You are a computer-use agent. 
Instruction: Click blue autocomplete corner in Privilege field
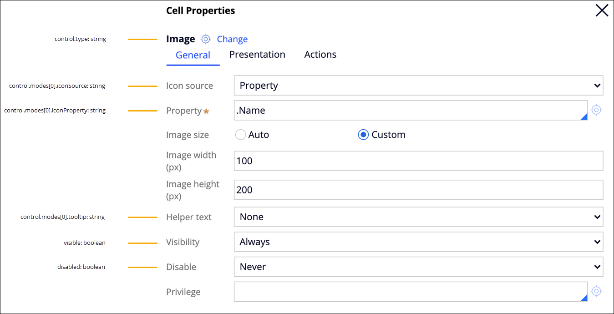(x=584, y=298)
